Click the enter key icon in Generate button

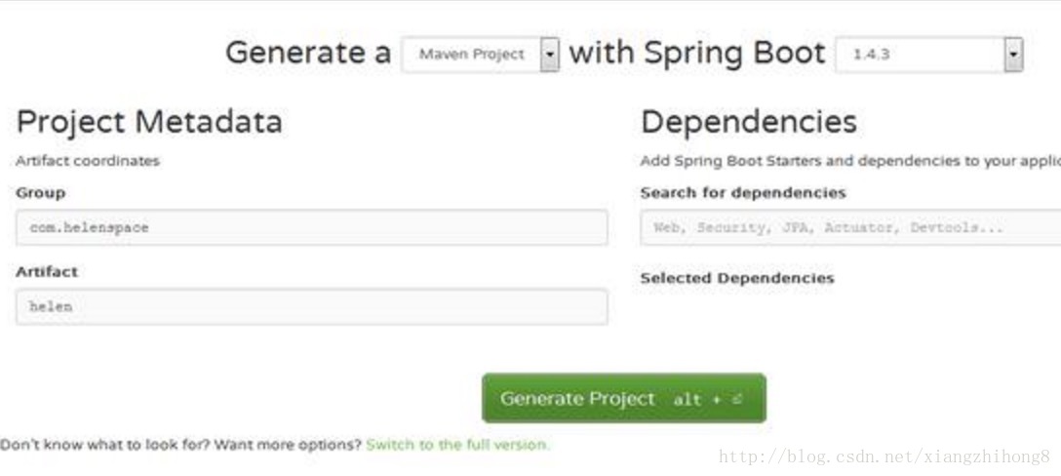737,399
